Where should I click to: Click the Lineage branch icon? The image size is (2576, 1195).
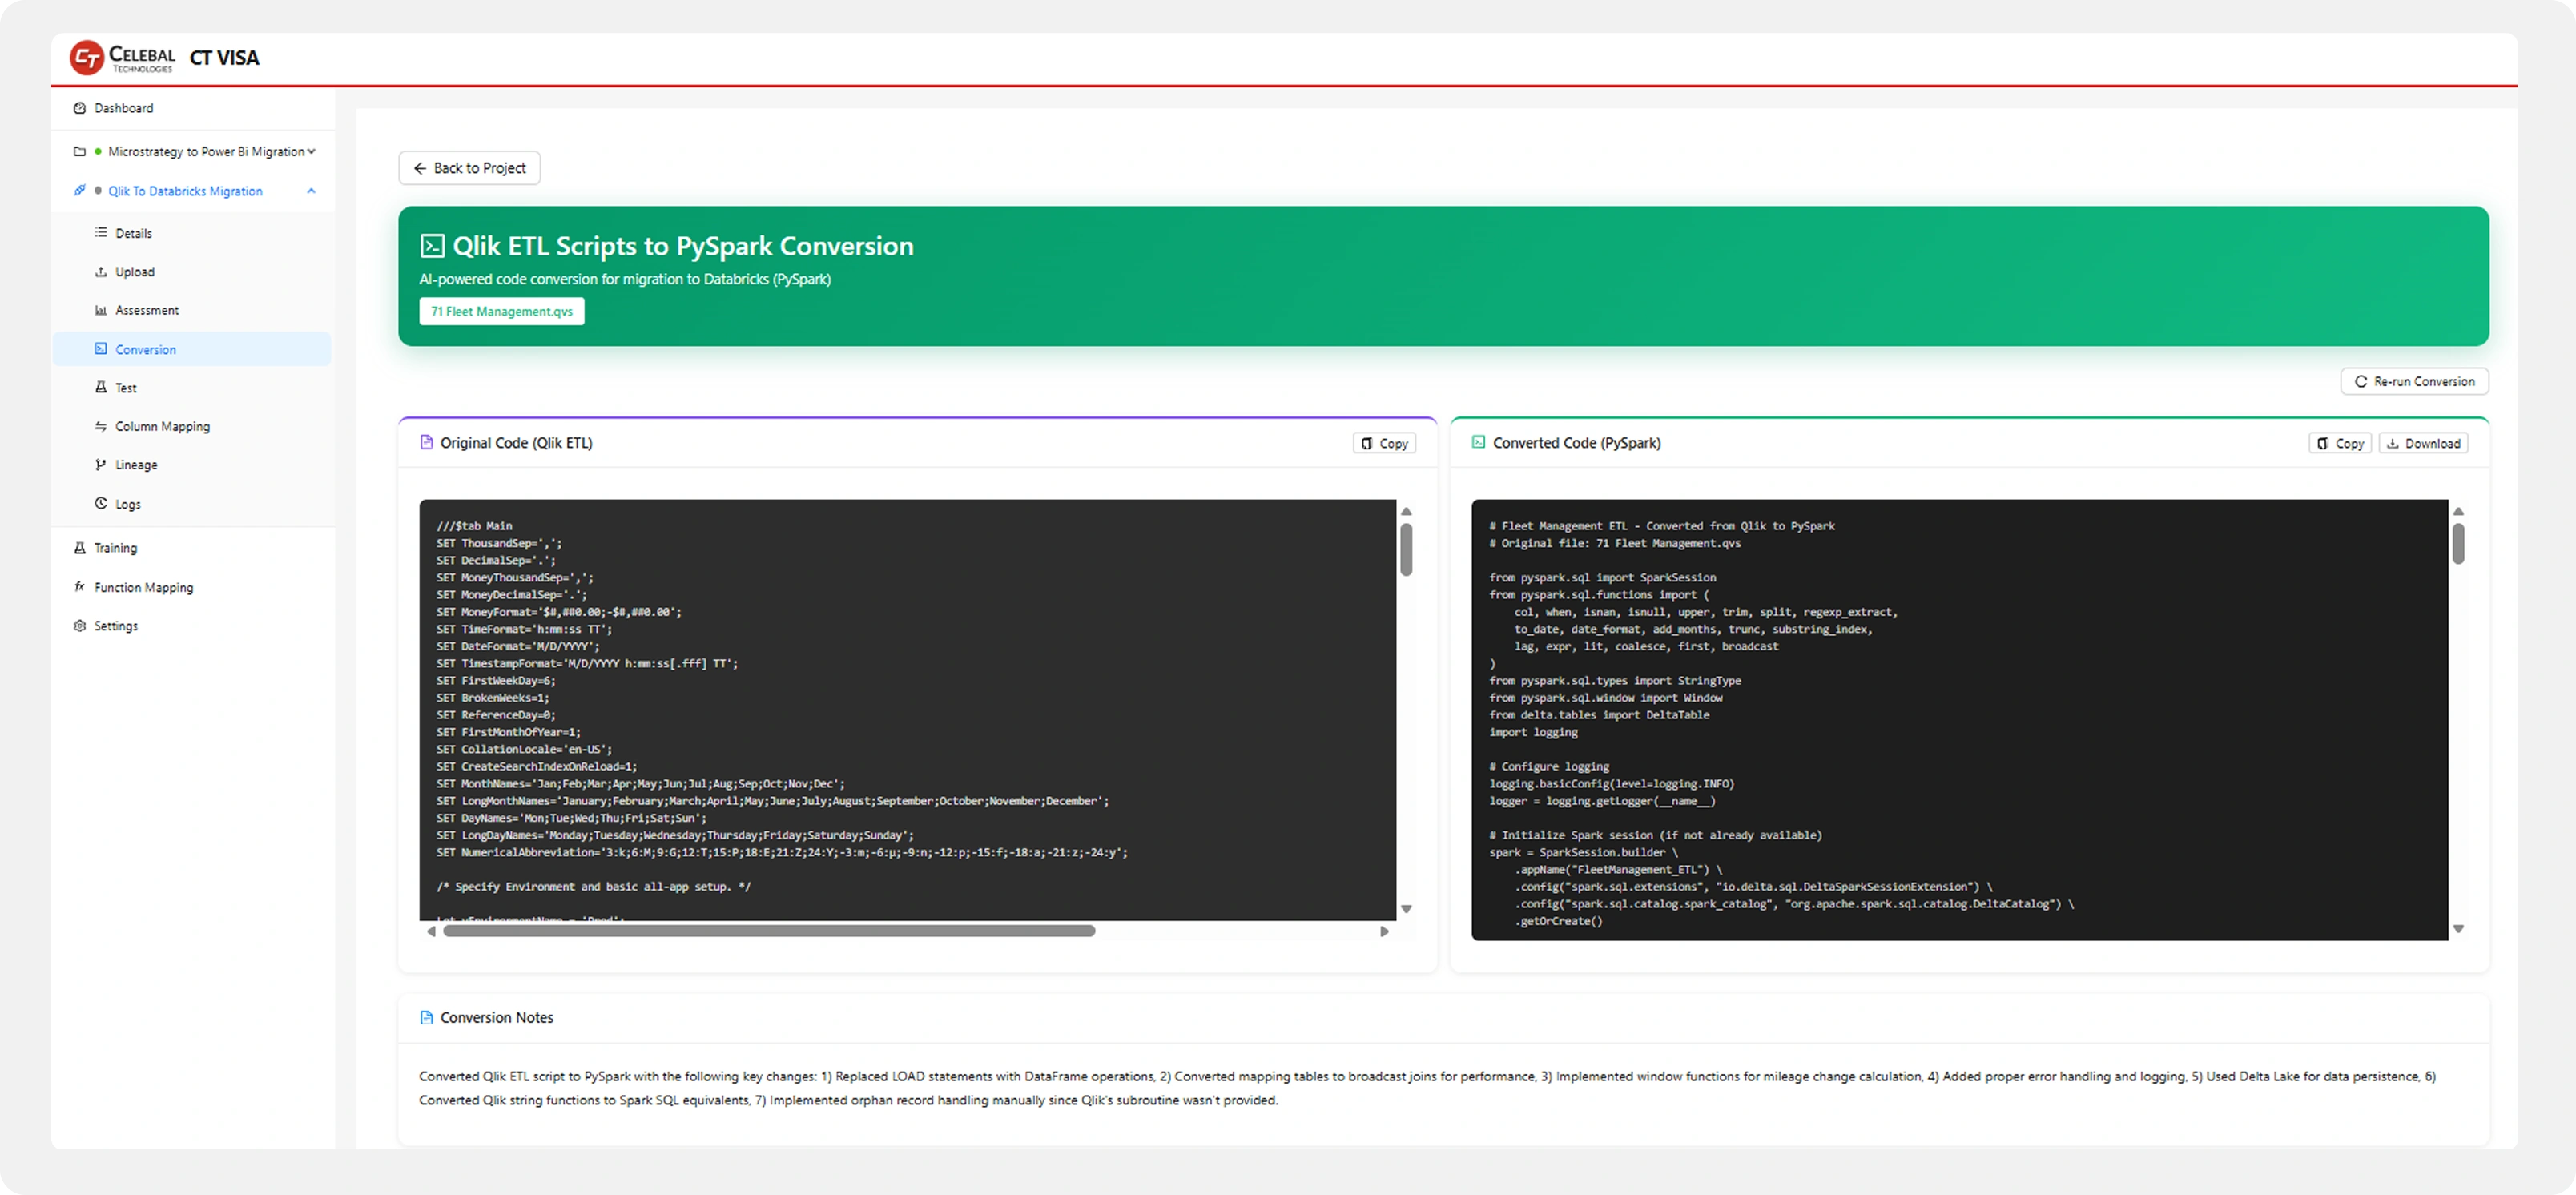click(x=101, y=464)
